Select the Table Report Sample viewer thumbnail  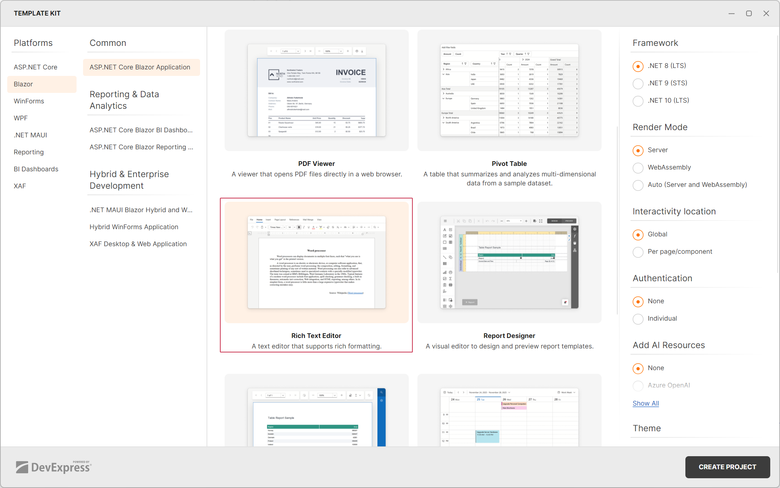[x=316, y=416]
